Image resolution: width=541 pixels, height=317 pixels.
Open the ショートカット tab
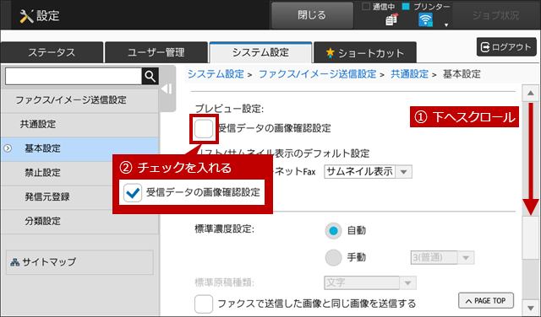[x=365, y=52]
